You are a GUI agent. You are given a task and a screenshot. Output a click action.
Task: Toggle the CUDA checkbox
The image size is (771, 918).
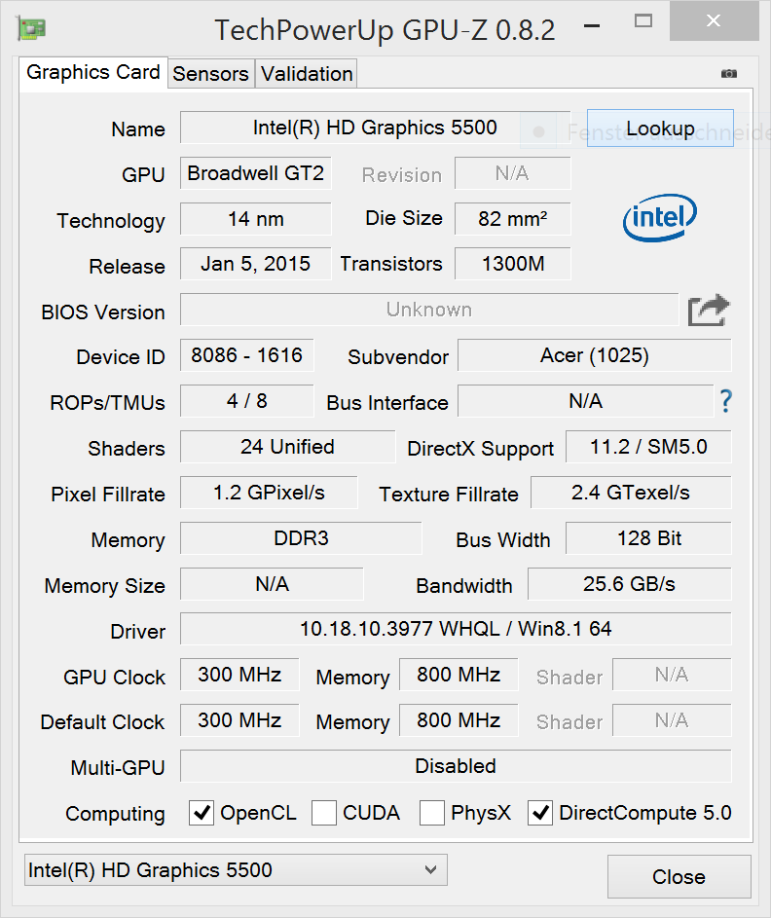pos(324,813)
